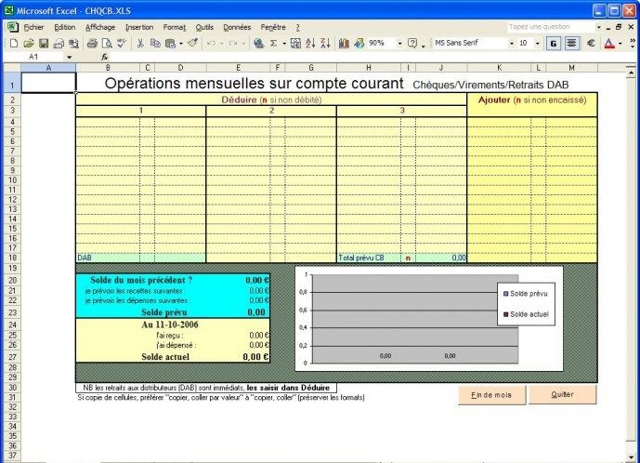Viewport: 640px width, 463px height.
Task: Click the Euro currency format icon
Action: click(x=591, y=43)
